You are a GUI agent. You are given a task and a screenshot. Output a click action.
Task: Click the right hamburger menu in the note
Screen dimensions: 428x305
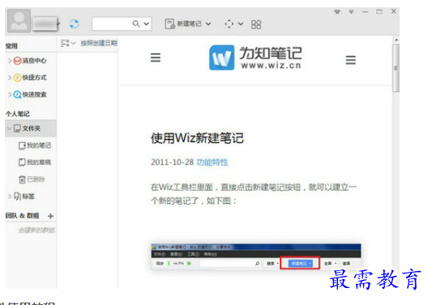click(351, 60)
